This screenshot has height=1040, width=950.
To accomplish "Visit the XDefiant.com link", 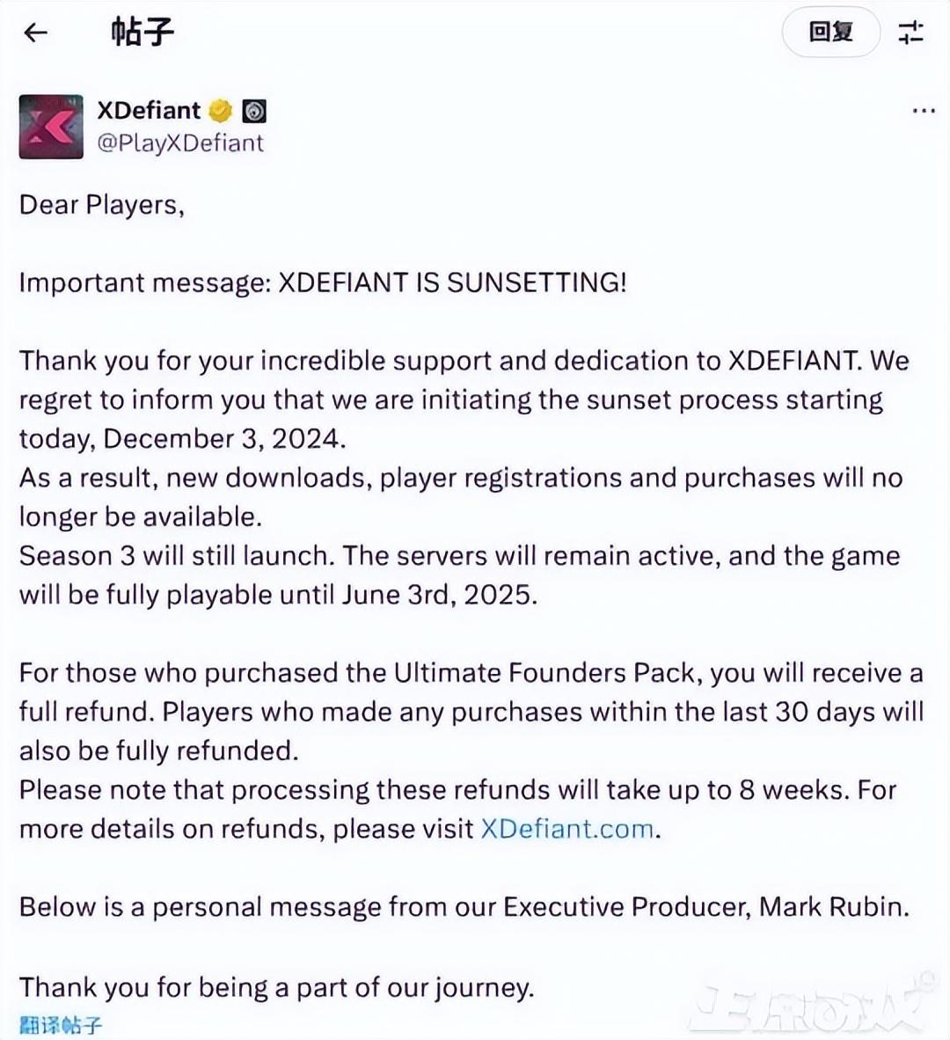I will point(567,829).
